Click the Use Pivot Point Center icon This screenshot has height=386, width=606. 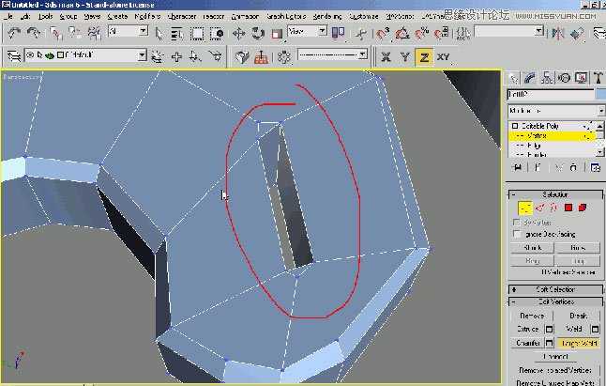tap(338, 33)
